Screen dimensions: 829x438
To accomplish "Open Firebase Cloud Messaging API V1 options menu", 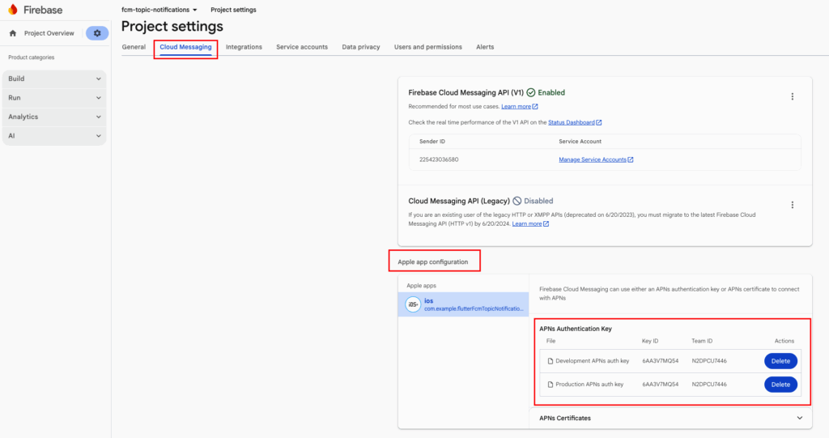I will [x=792, y=96].
